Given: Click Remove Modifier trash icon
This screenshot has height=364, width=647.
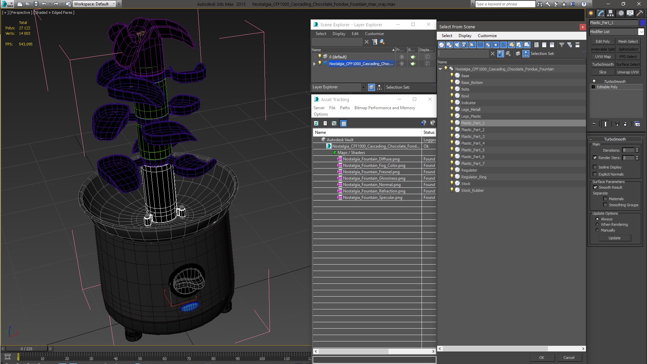Looking at the screenshot, I should click(625, 124).
